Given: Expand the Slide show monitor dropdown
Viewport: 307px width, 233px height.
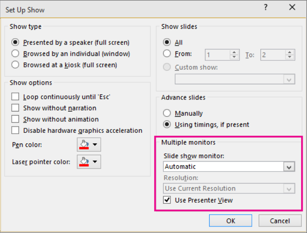Looking at the screenshot, I should click(x=289, y=167).
